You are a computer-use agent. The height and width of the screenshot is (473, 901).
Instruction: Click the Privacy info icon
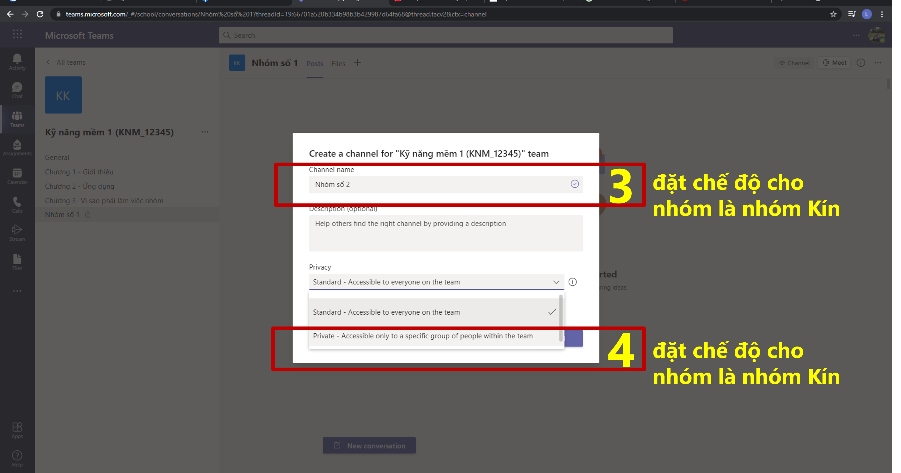[573, 282]
